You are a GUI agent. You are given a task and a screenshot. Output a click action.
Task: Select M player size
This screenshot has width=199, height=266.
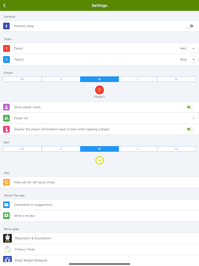(99, 79)
